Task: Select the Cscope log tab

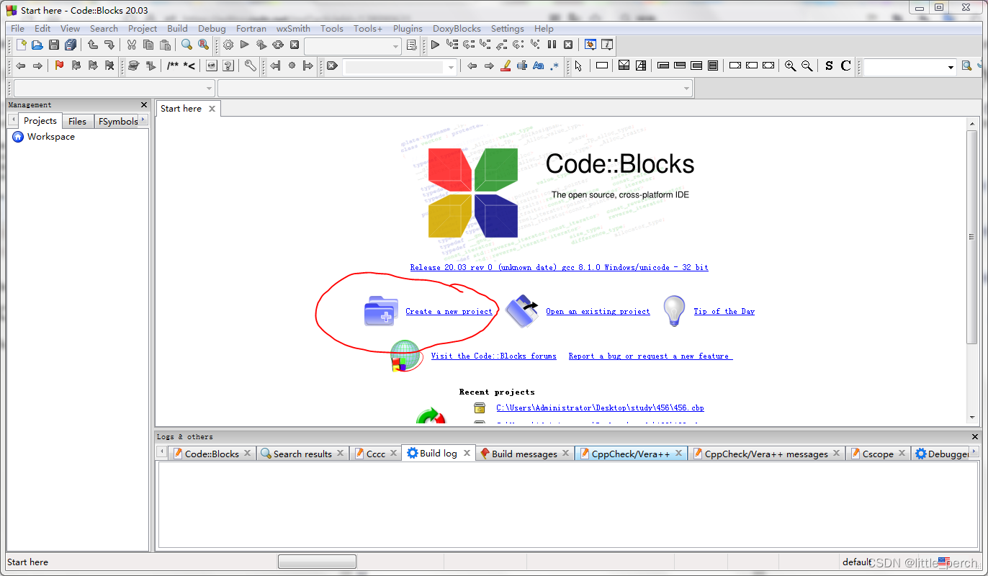Action: tap(878, 454)
